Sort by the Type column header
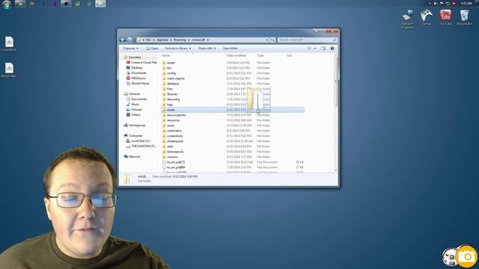479x269 pixels. click(x=260, y=55)
